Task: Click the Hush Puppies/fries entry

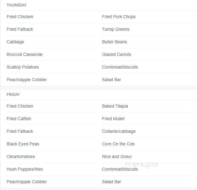Action: (25, 169)
